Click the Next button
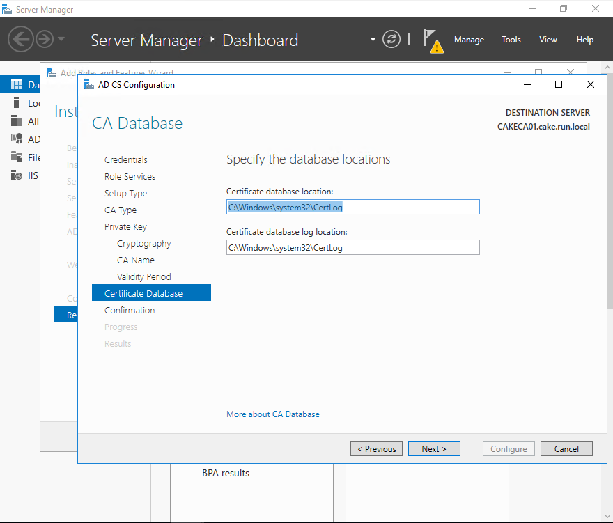The image size is (613, 523). pyautogui.click(x=434, y=449)
